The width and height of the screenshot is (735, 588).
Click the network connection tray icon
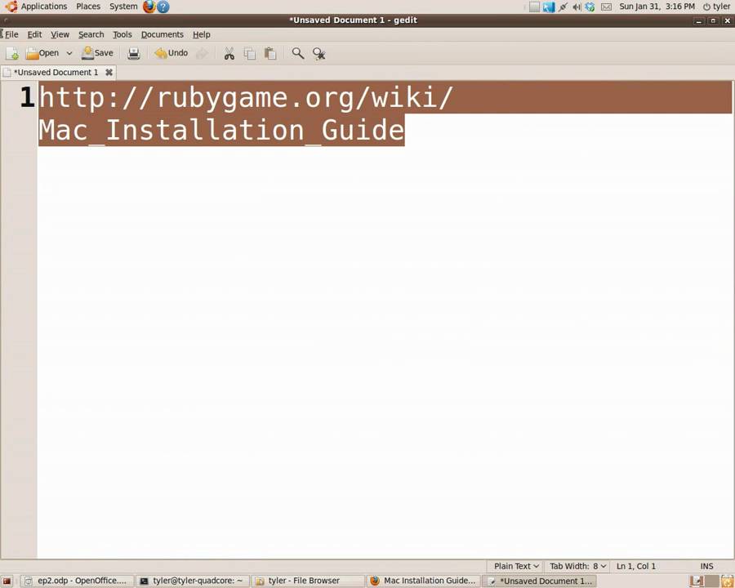point(563,7)
